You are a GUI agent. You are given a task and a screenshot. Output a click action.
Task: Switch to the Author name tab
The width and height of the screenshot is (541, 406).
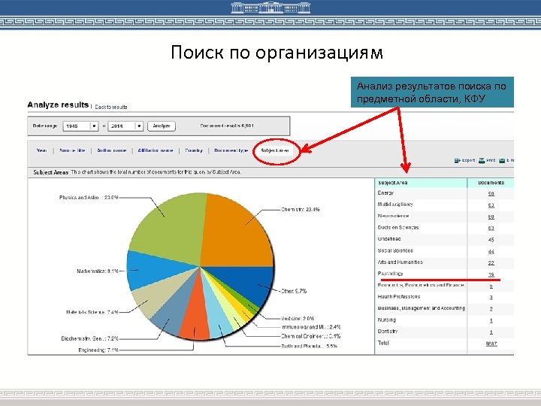112,150
